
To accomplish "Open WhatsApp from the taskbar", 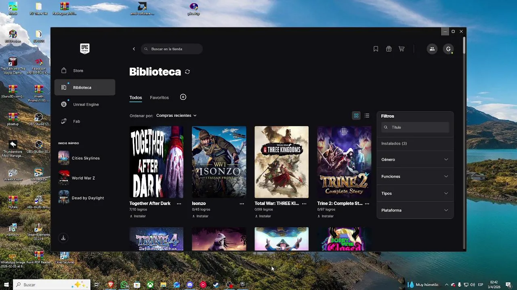I will click(x=124, y=285).
